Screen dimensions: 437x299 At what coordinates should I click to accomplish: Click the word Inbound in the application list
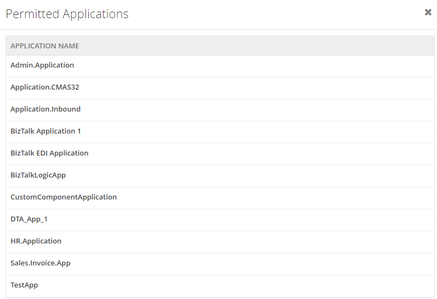66,109
